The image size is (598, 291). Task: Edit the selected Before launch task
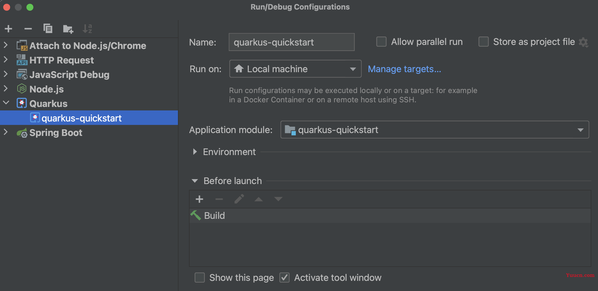point(239,199)
